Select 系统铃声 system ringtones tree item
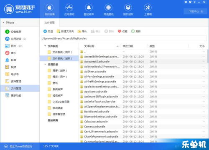This screenshot has width=209, height=150. [x=59, y=89]
